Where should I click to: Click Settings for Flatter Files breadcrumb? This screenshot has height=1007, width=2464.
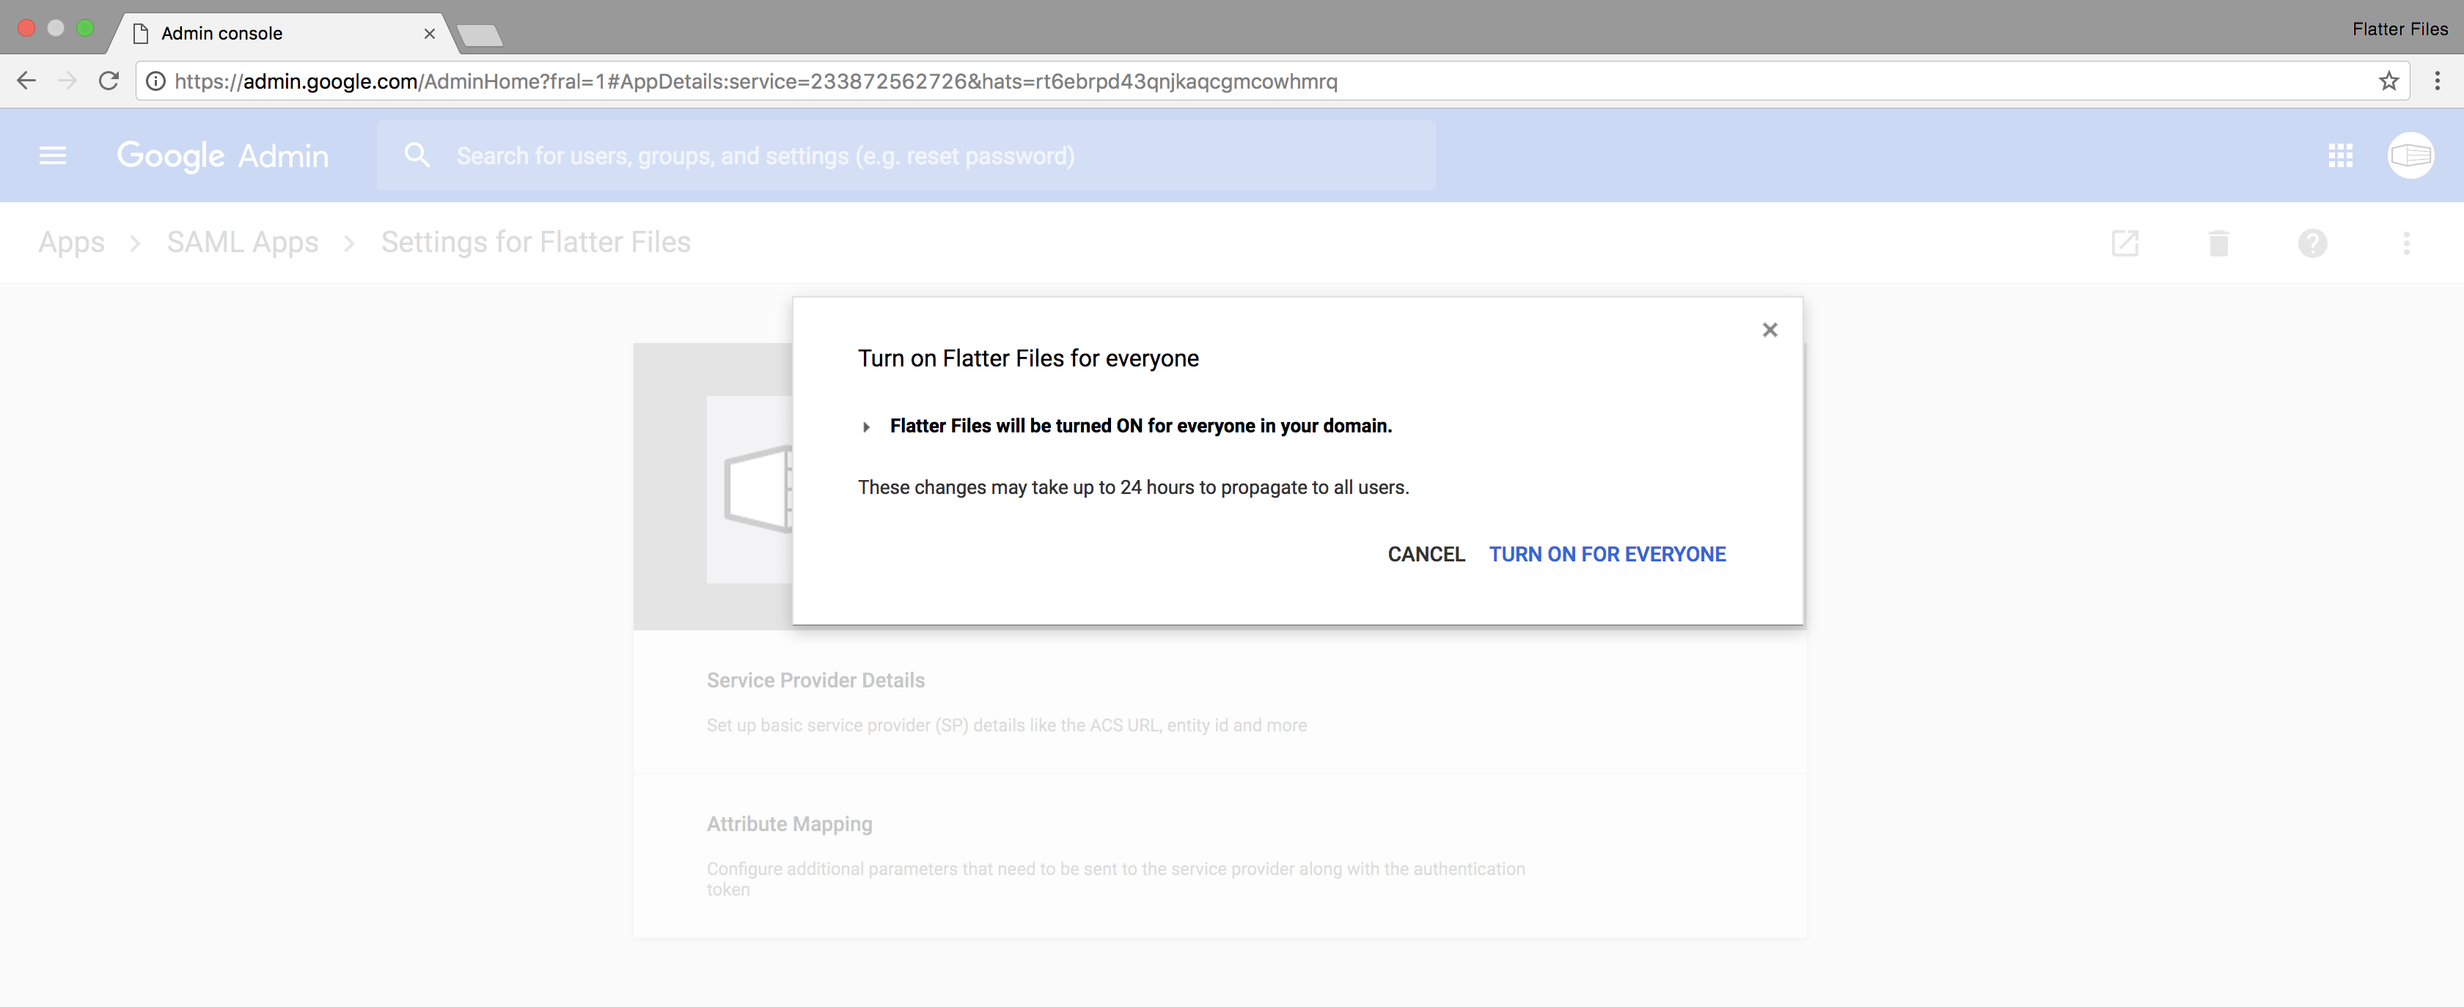(x=535, y=242)
